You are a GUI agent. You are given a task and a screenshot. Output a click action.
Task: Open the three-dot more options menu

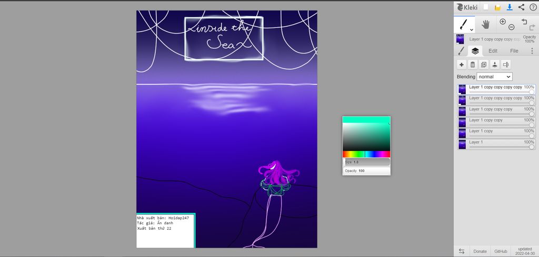532,51
